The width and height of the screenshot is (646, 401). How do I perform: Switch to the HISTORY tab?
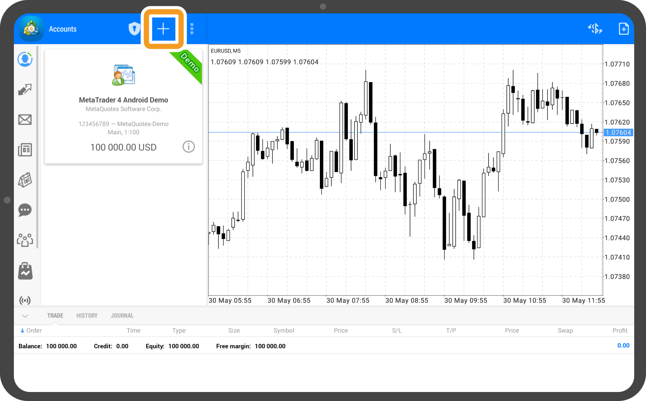(x=87, y=316)
